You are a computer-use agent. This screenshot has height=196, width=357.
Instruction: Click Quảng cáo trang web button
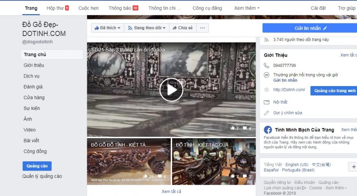click(x=334, y=91)
